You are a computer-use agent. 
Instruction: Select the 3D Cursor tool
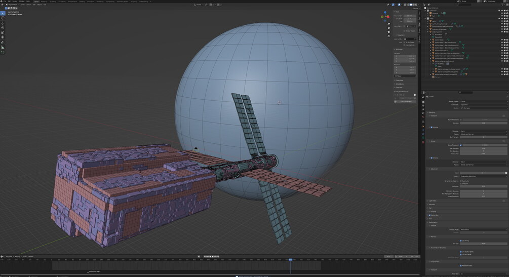click(3, 18)
